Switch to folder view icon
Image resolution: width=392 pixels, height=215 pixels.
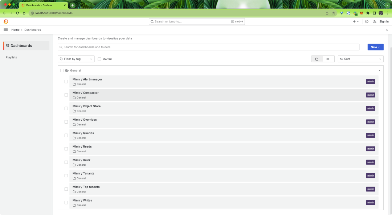point(317,59)
